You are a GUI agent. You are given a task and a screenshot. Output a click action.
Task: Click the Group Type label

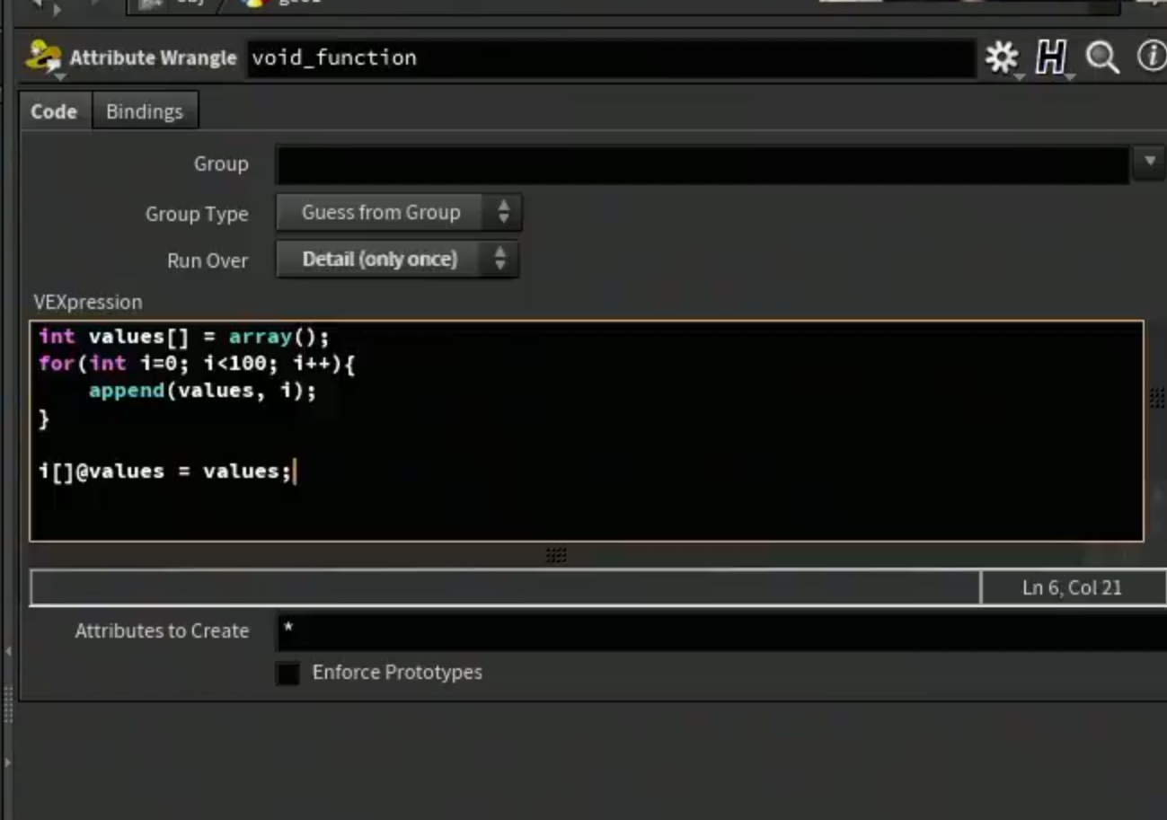tap(197, 214)
